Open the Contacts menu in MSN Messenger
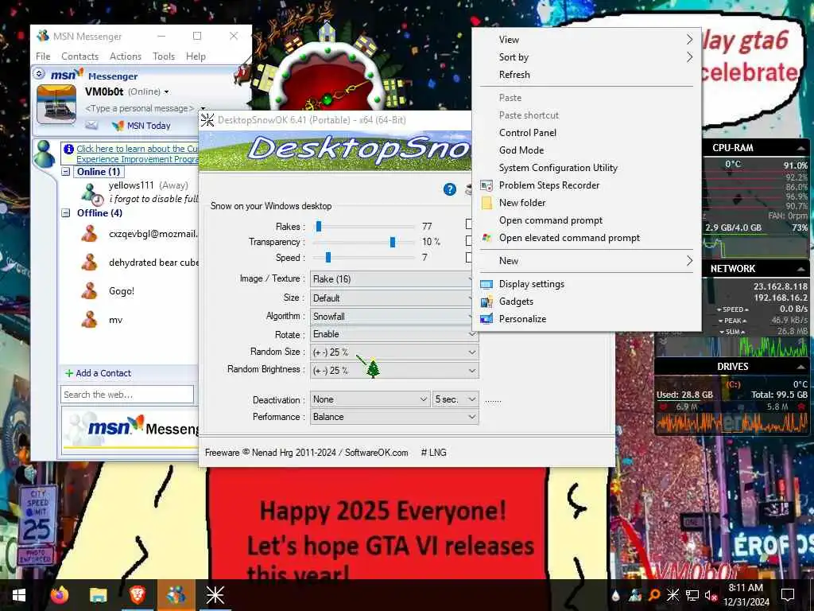The image size is (814, 611). tap(79, 56)
